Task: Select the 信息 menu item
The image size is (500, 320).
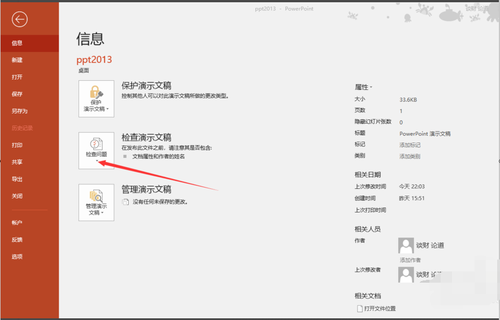Action: [x=29, y=43]
